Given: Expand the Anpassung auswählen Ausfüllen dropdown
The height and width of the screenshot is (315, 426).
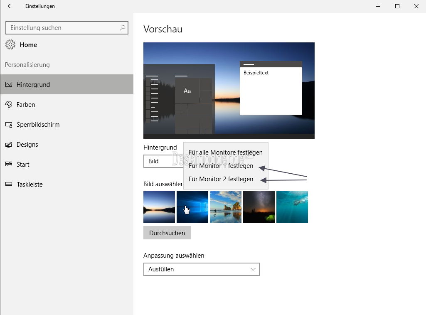Looking at the screenshot, I should (x=201, y=269).
